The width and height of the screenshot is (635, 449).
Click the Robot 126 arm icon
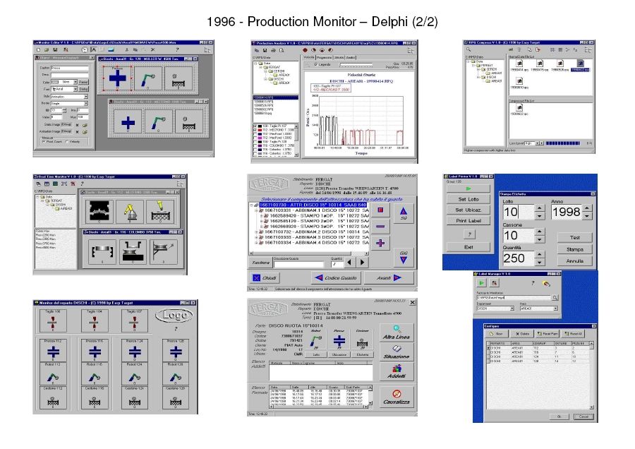176,377
